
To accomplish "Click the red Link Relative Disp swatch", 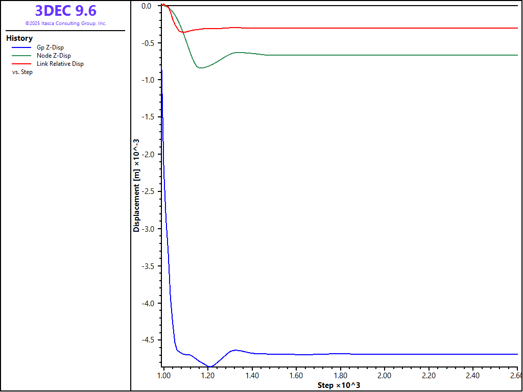I will point(21,64).
